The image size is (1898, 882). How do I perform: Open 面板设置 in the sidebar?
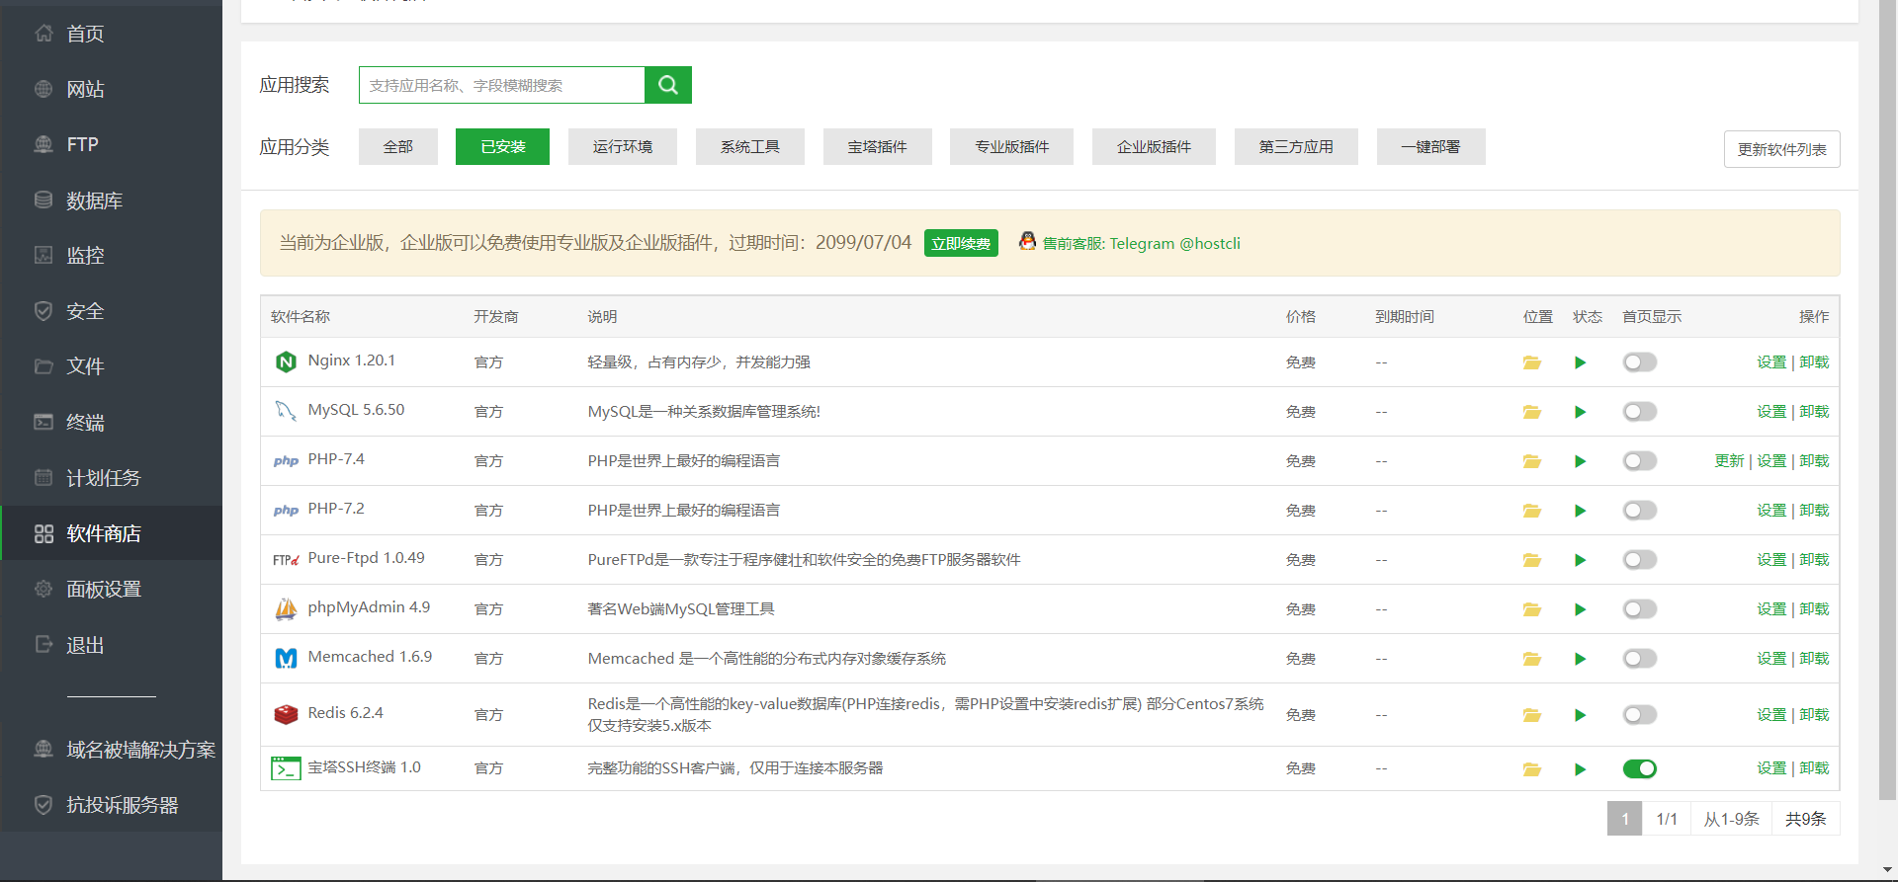111,590
